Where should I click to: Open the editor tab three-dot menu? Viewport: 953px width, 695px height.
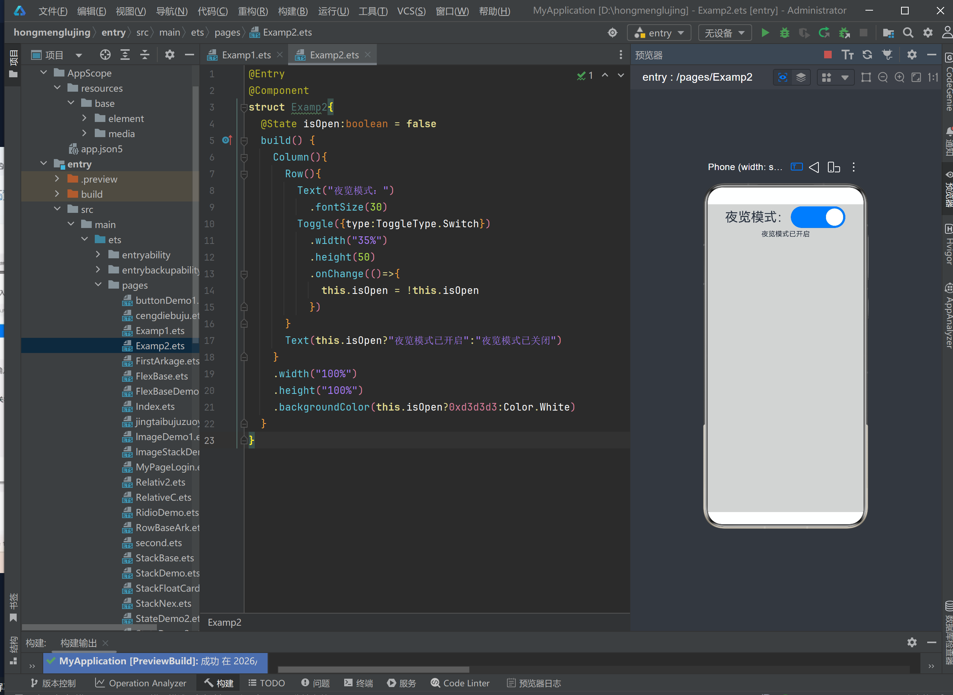tap(621, 55)
